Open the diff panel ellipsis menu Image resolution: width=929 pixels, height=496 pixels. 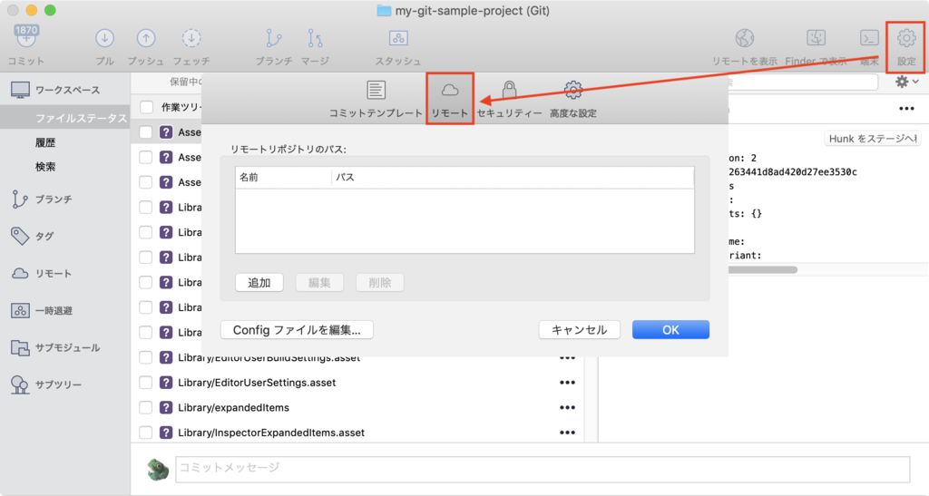tap(906, 108)
